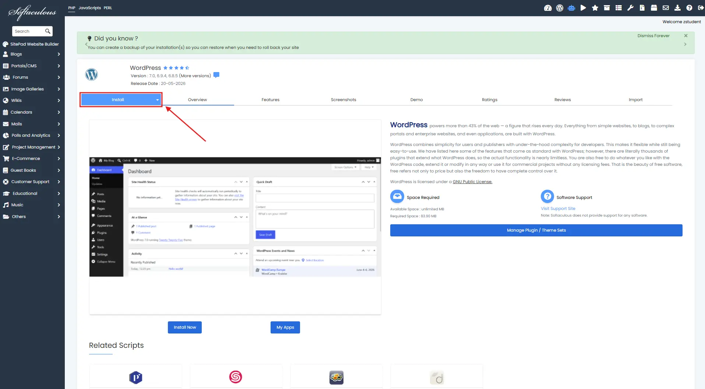Open all installations archive box icon
705x389 pixels.
607,8
